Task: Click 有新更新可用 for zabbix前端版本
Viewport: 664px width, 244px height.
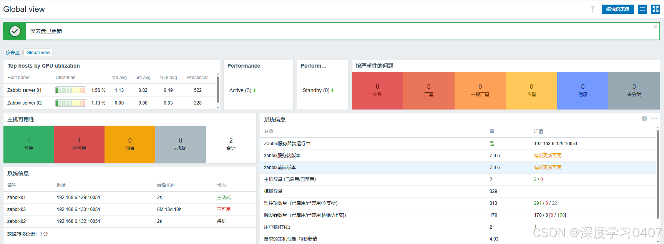Action: pyautogui.click(x=548, y=168)
